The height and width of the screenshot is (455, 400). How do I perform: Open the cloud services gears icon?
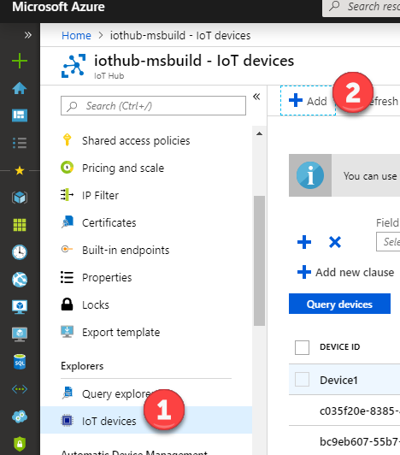click(20, 417)
